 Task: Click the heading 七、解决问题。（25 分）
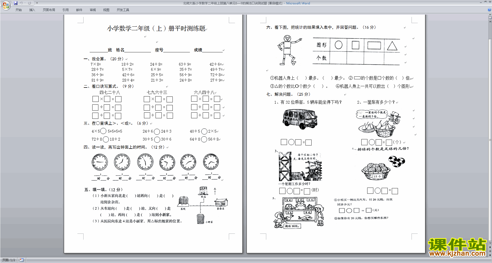tap(288, 94)
